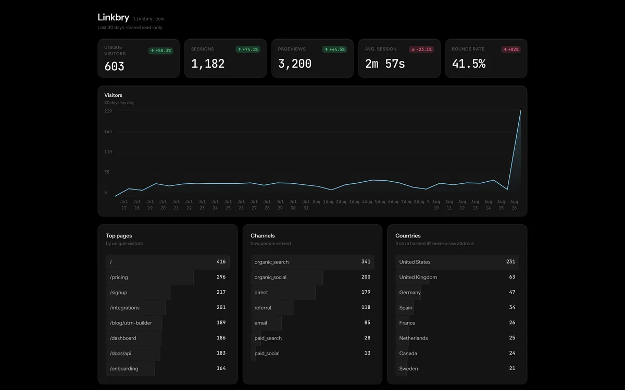Select the /blog/utm-builder page row
This screenshot has width=625, height=390.
click(x=168, y=323)
